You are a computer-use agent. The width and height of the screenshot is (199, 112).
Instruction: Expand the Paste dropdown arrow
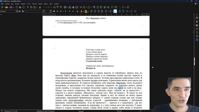pyautogui.click(x=37, y=7)
